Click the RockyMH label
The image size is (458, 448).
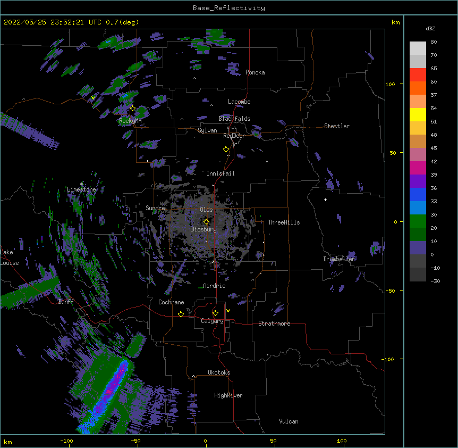(x=130, y=121)
